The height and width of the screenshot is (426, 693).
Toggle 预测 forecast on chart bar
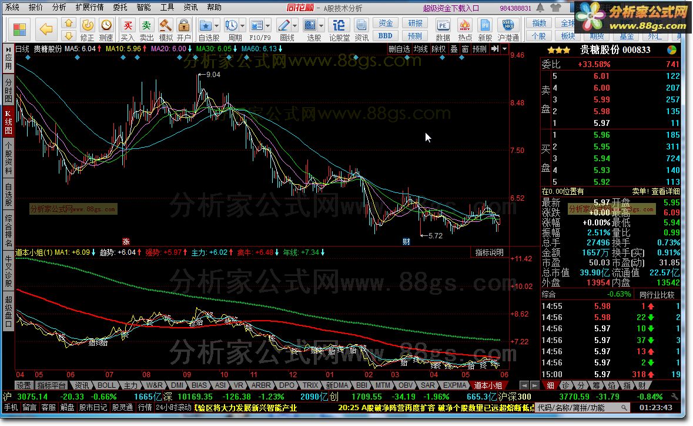coord(480,49)
